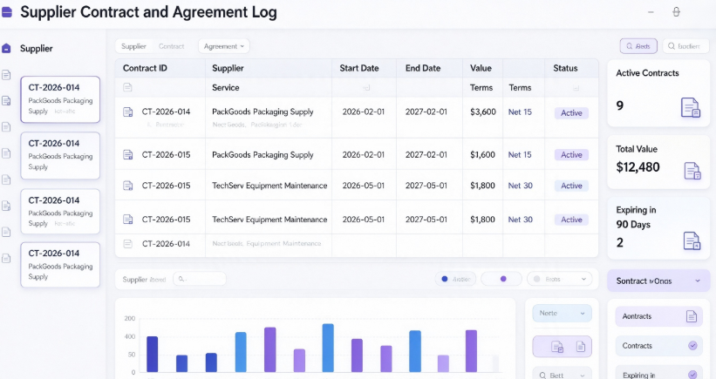The image size is (716, 379).
Task: Click the document icon on the Aontracts item
Action: coord(692,316)
